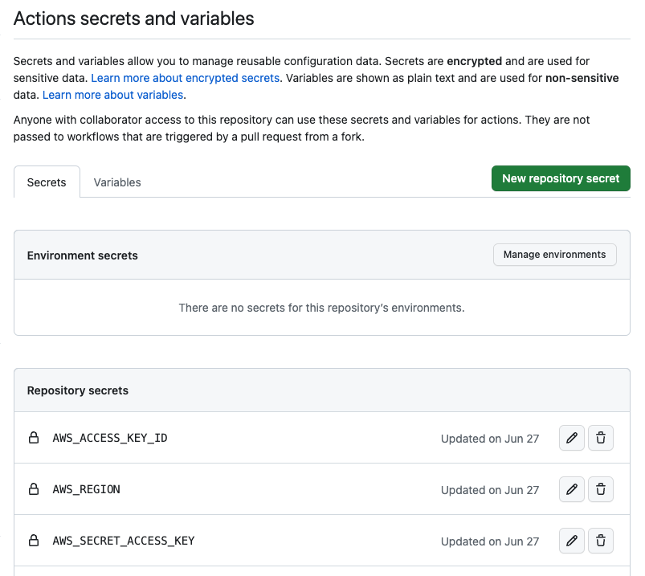645x576 pixels.
Task: Delete the AWS_SECRET_ACCESS_KEY secret
Action: 601,541
